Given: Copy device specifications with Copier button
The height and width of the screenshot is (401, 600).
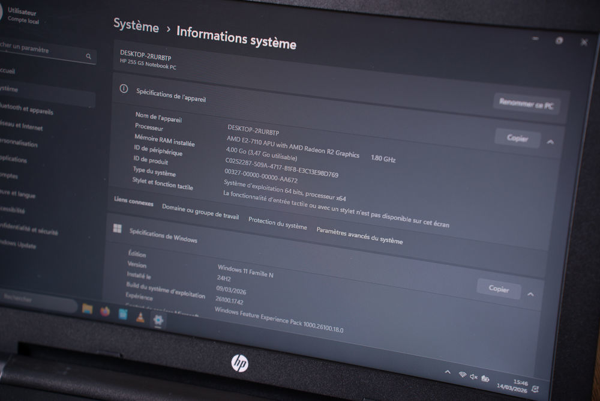Looking at the screenshot, I should pyautogui.click(x=517, y=138).
